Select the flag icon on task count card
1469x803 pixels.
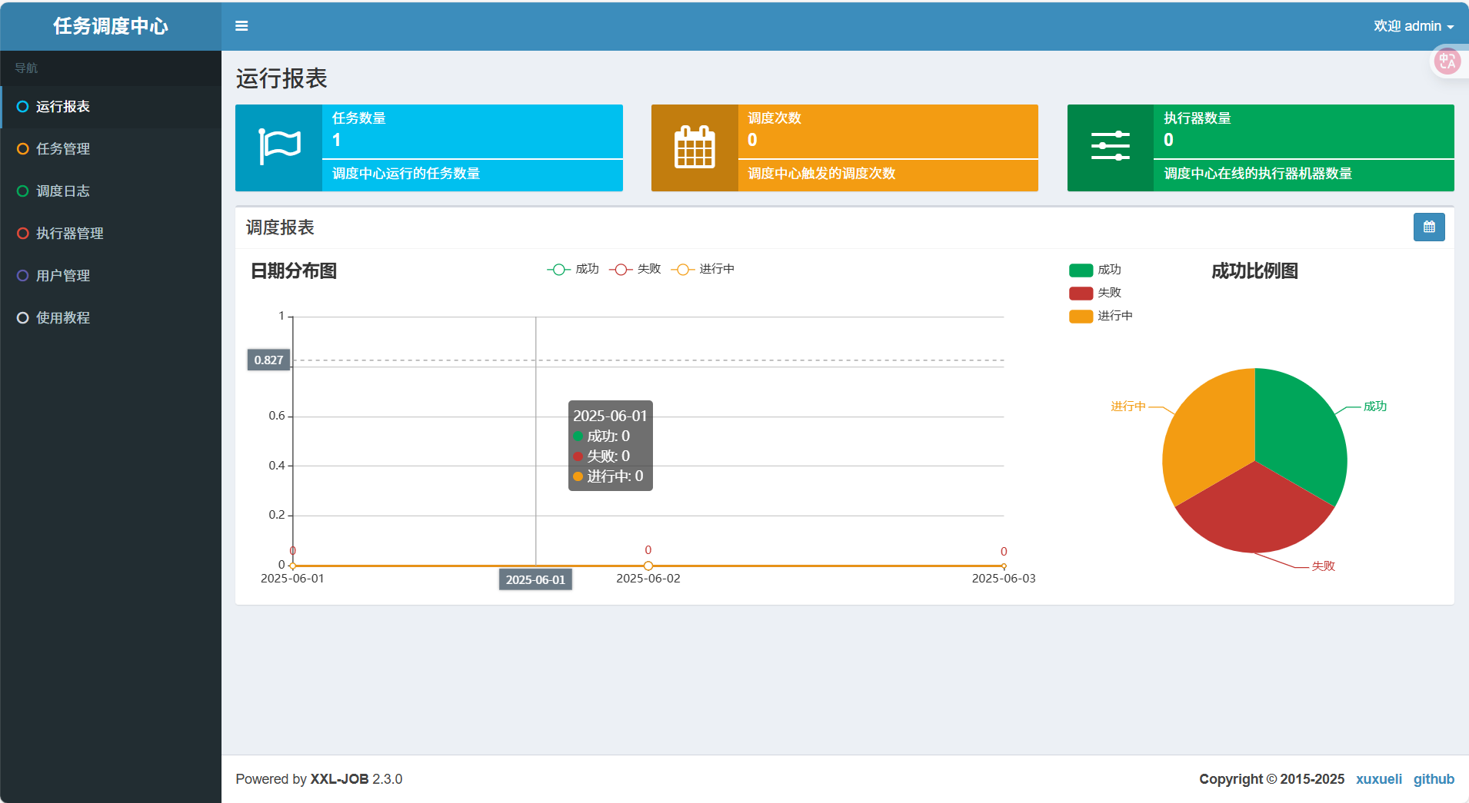pyautogui.click(x=280, y=144)
